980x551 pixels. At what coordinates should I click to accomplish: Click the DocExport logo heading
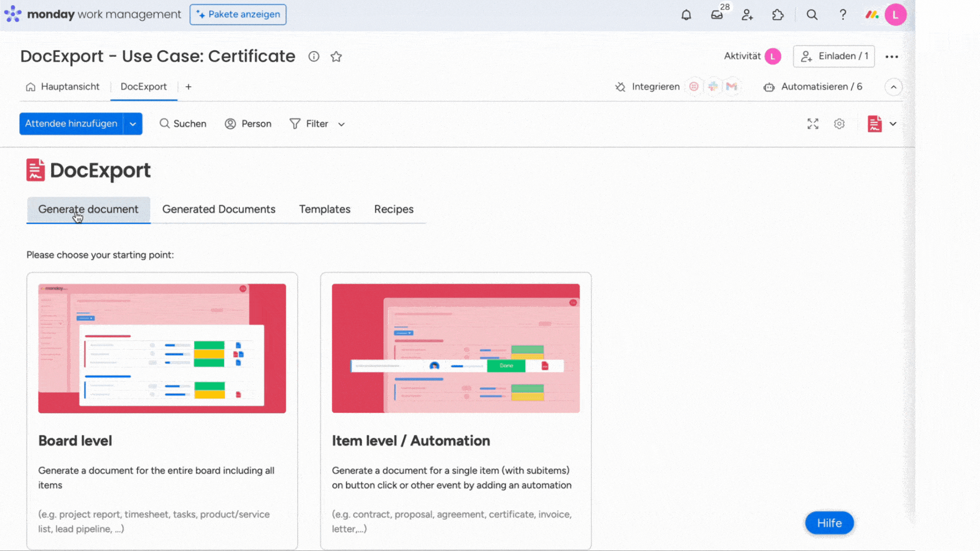pos(88,170)
